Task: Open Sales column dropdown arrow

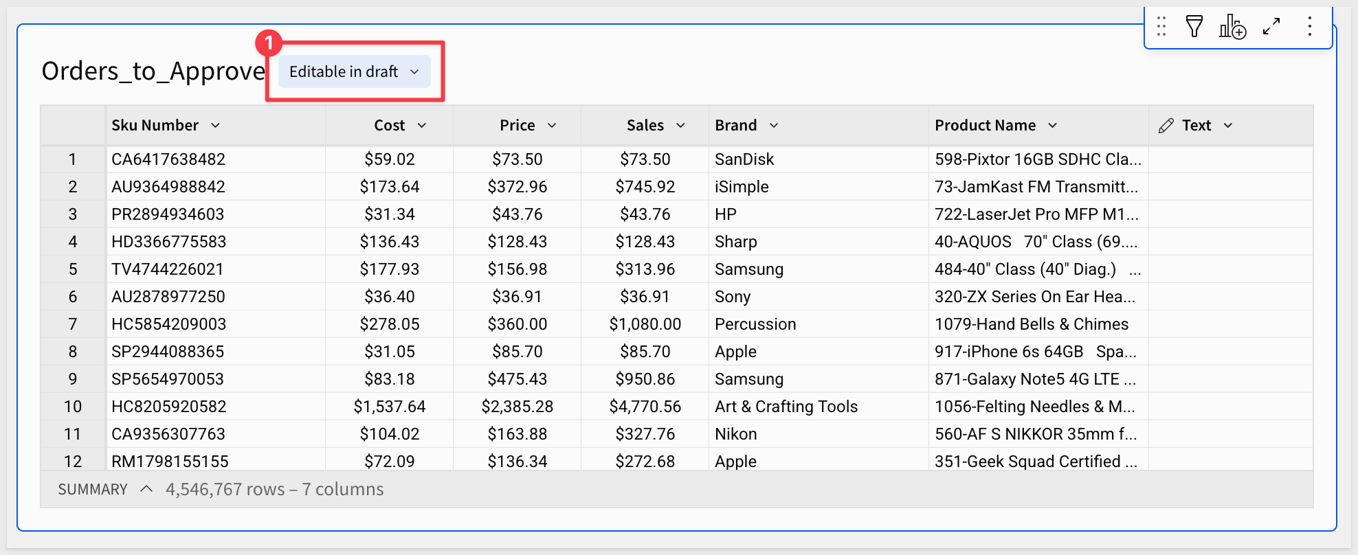Action: [x=681, y=126]
